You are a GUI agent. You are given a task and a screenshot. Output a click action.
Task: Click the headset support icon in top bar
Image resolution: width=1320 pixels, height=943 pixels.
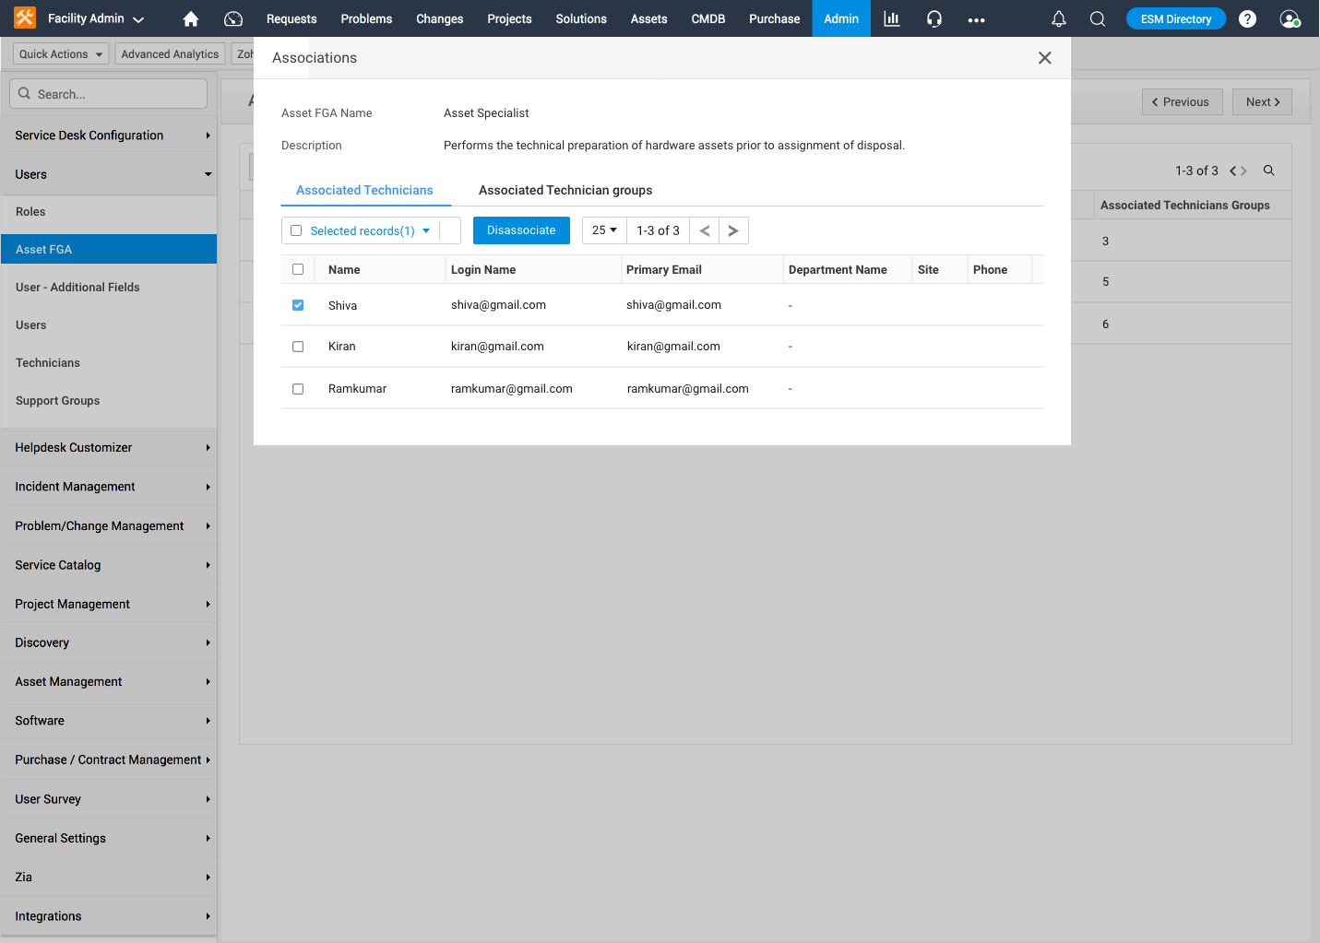point(934,18)
